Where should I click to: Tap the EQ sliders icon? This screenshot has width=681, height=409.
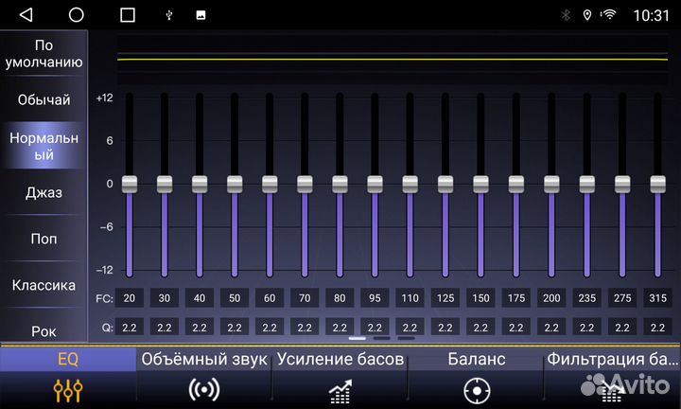(68, 390)
